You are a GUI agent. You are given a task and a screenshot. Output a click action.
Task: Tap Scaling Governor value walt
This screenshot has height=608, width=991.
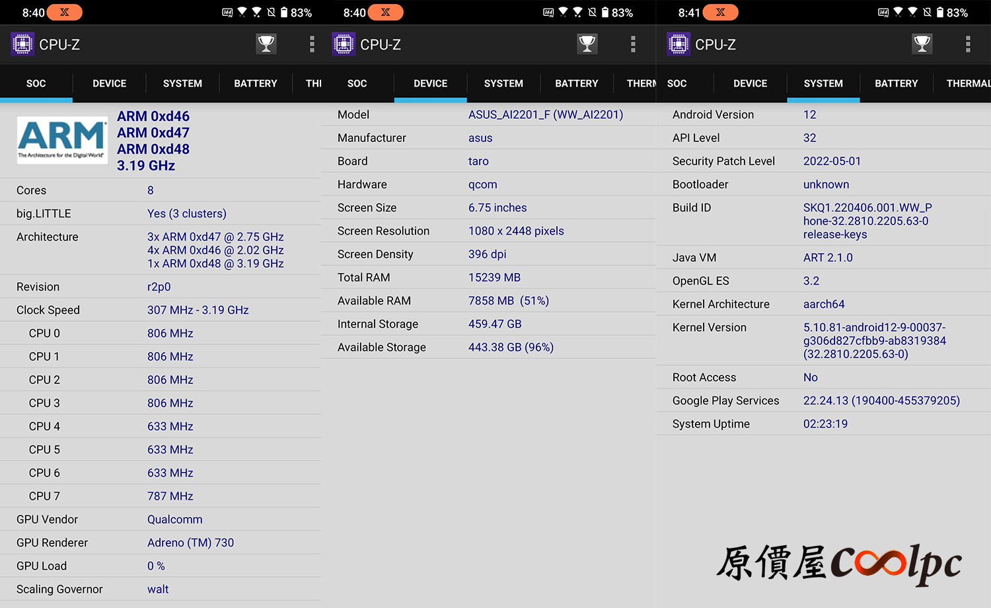158,589
